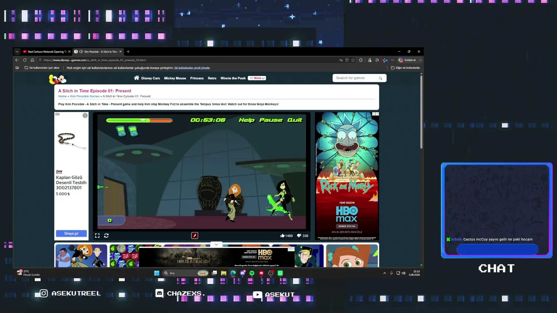Open the Mickey Mouse games category
This screenshot has width=557, height=313.
175,78
